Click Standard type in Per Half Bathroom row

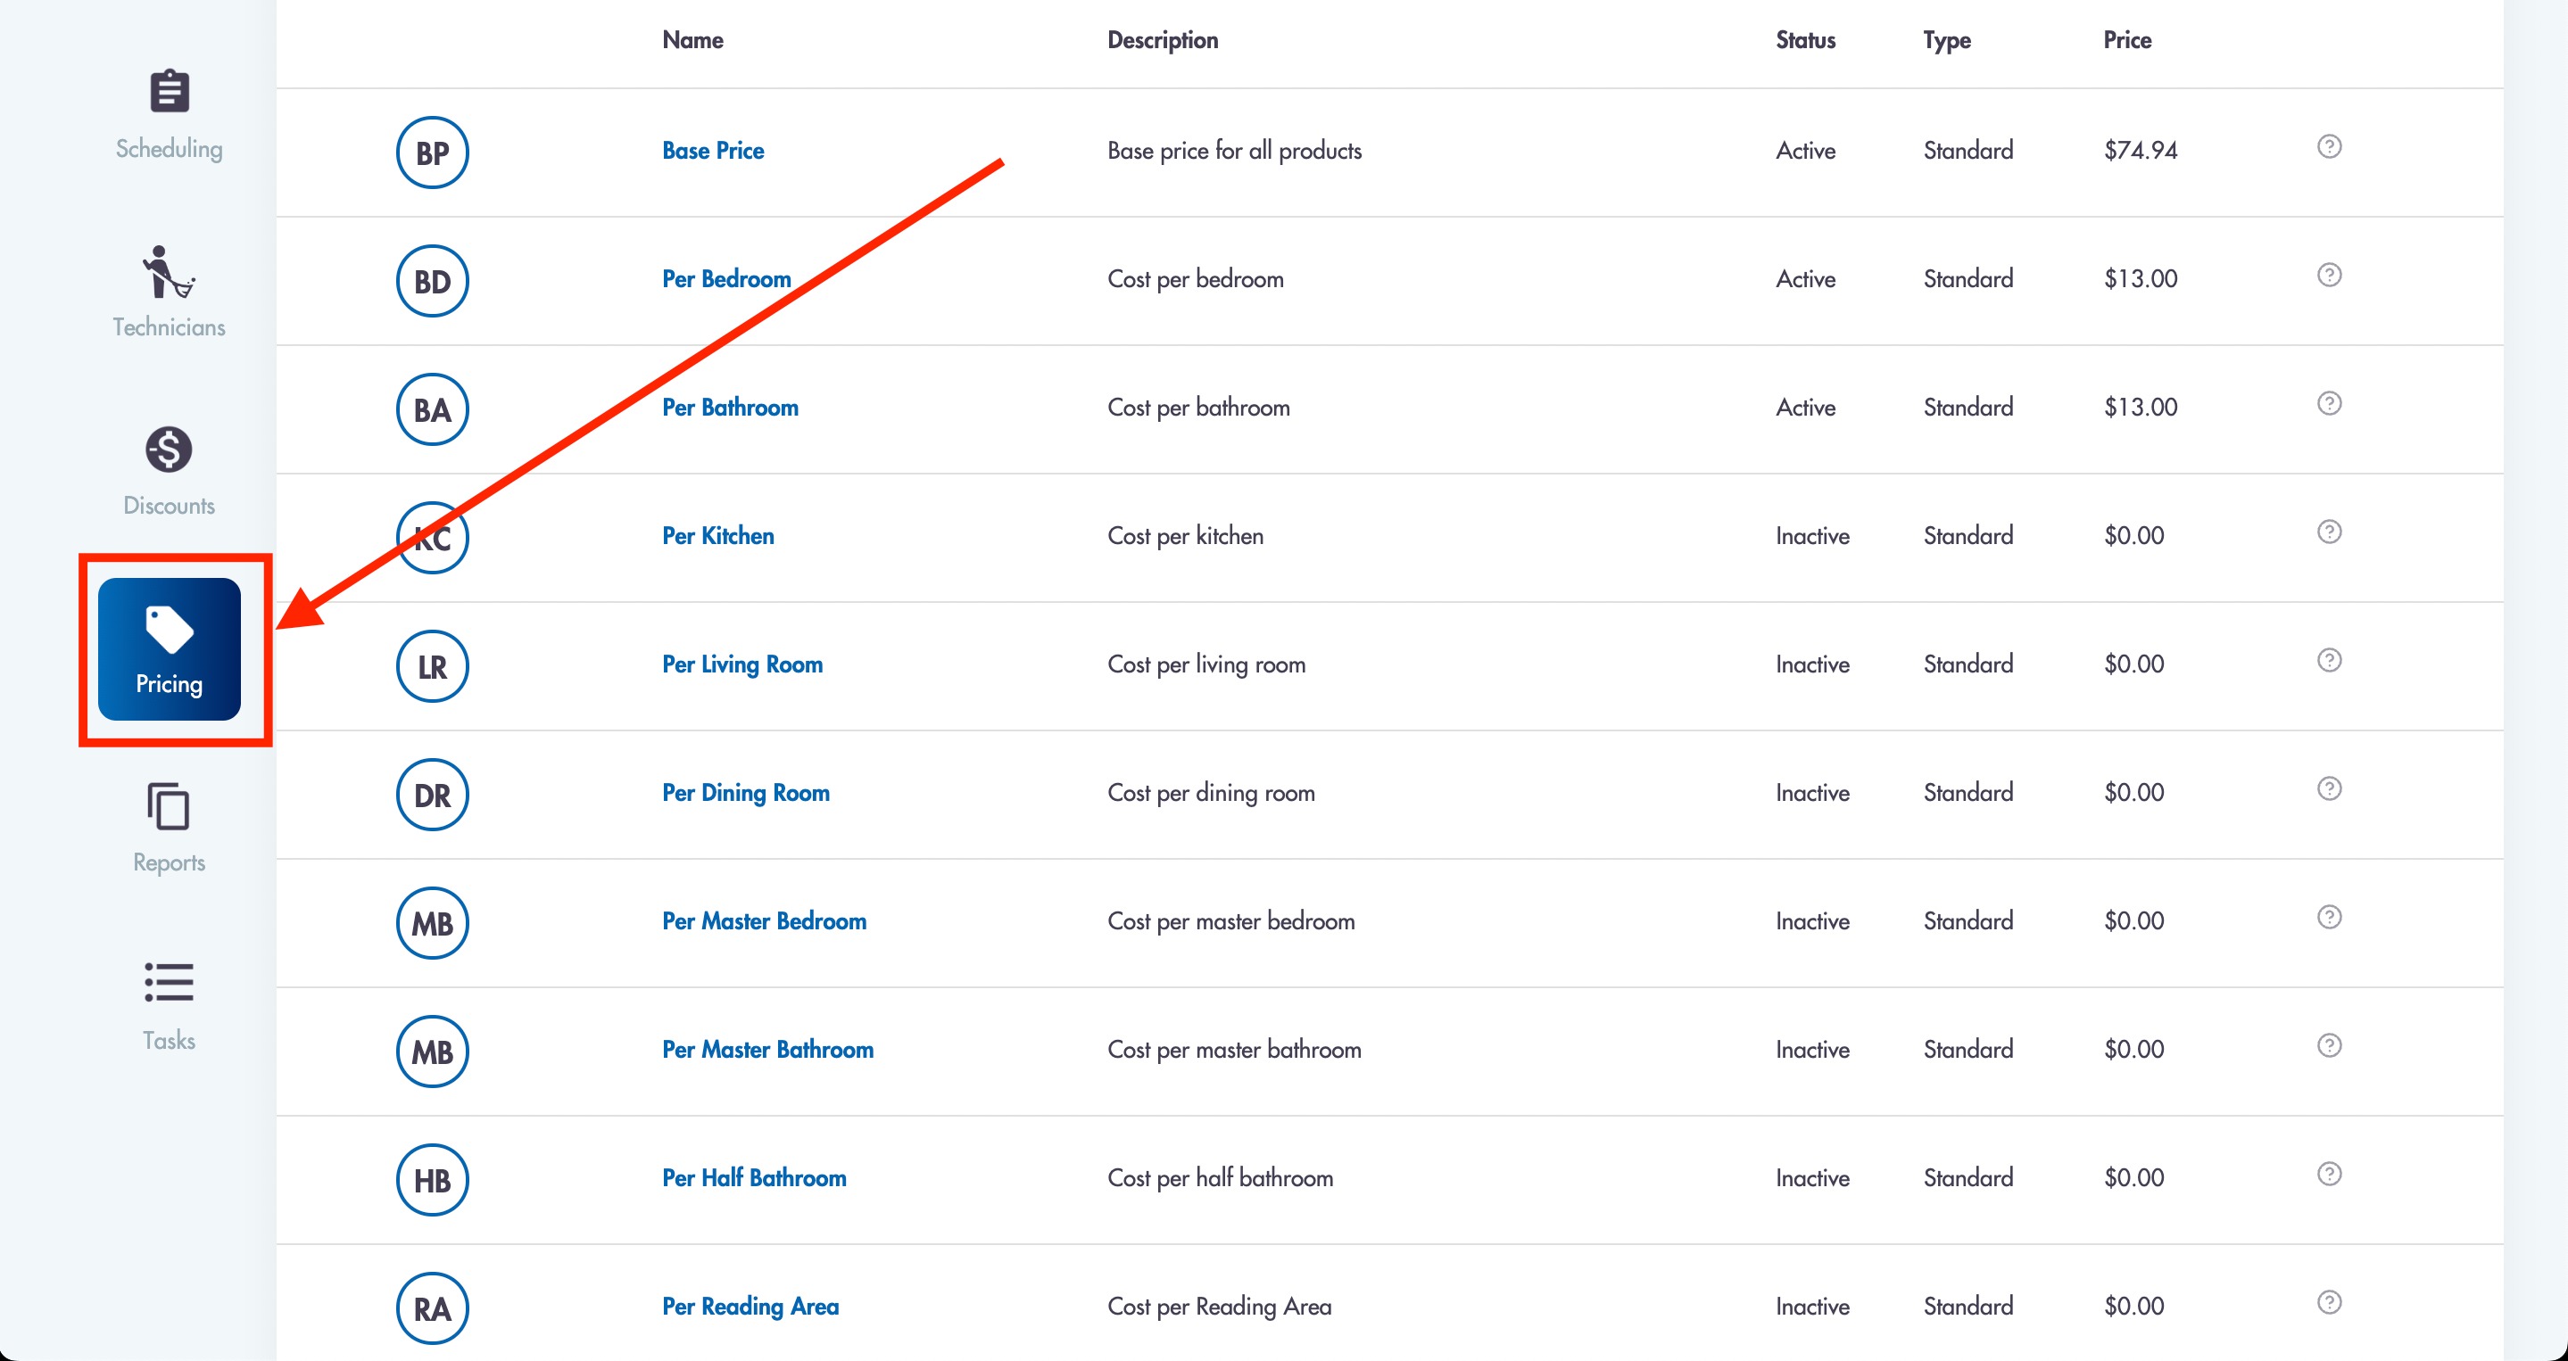pyautogui.click(x=1967, y=1179)
